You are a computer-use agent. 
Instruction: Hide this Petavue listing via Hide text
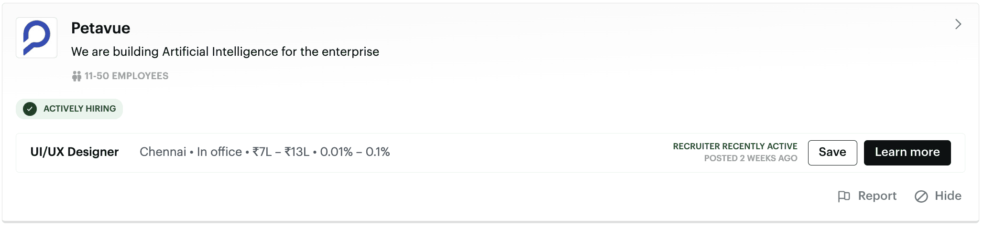pyautogui.click(x=948, y=196)
